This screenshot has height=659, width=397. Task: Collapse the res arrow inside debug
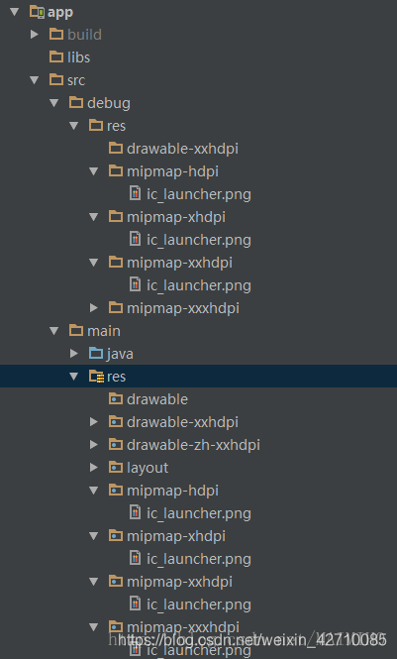click(74, 125)
